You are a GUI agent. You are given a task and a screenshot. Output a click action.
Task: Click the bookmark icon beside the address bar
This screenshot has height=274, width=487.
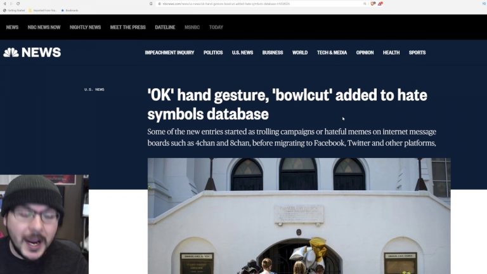(151, 4)
